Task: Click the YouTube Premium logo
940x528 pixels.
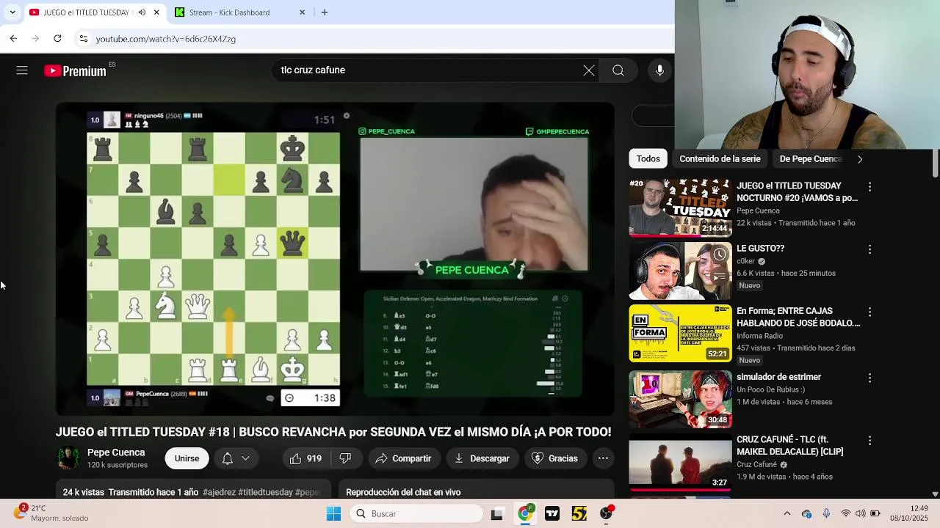Action: pyautogui.click(x=76, y=71)
